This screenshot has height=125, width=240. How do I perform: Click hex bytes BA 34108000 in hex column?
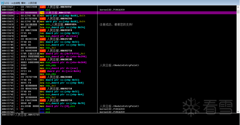pyautogui.click(x=29, y=24)
